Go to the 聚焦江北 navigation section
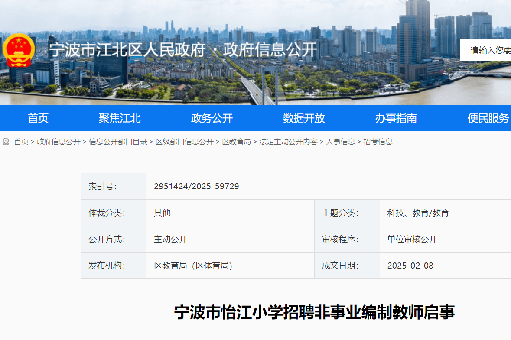The width and height of the screenshot is (511, 340). (x=120, y=118)
